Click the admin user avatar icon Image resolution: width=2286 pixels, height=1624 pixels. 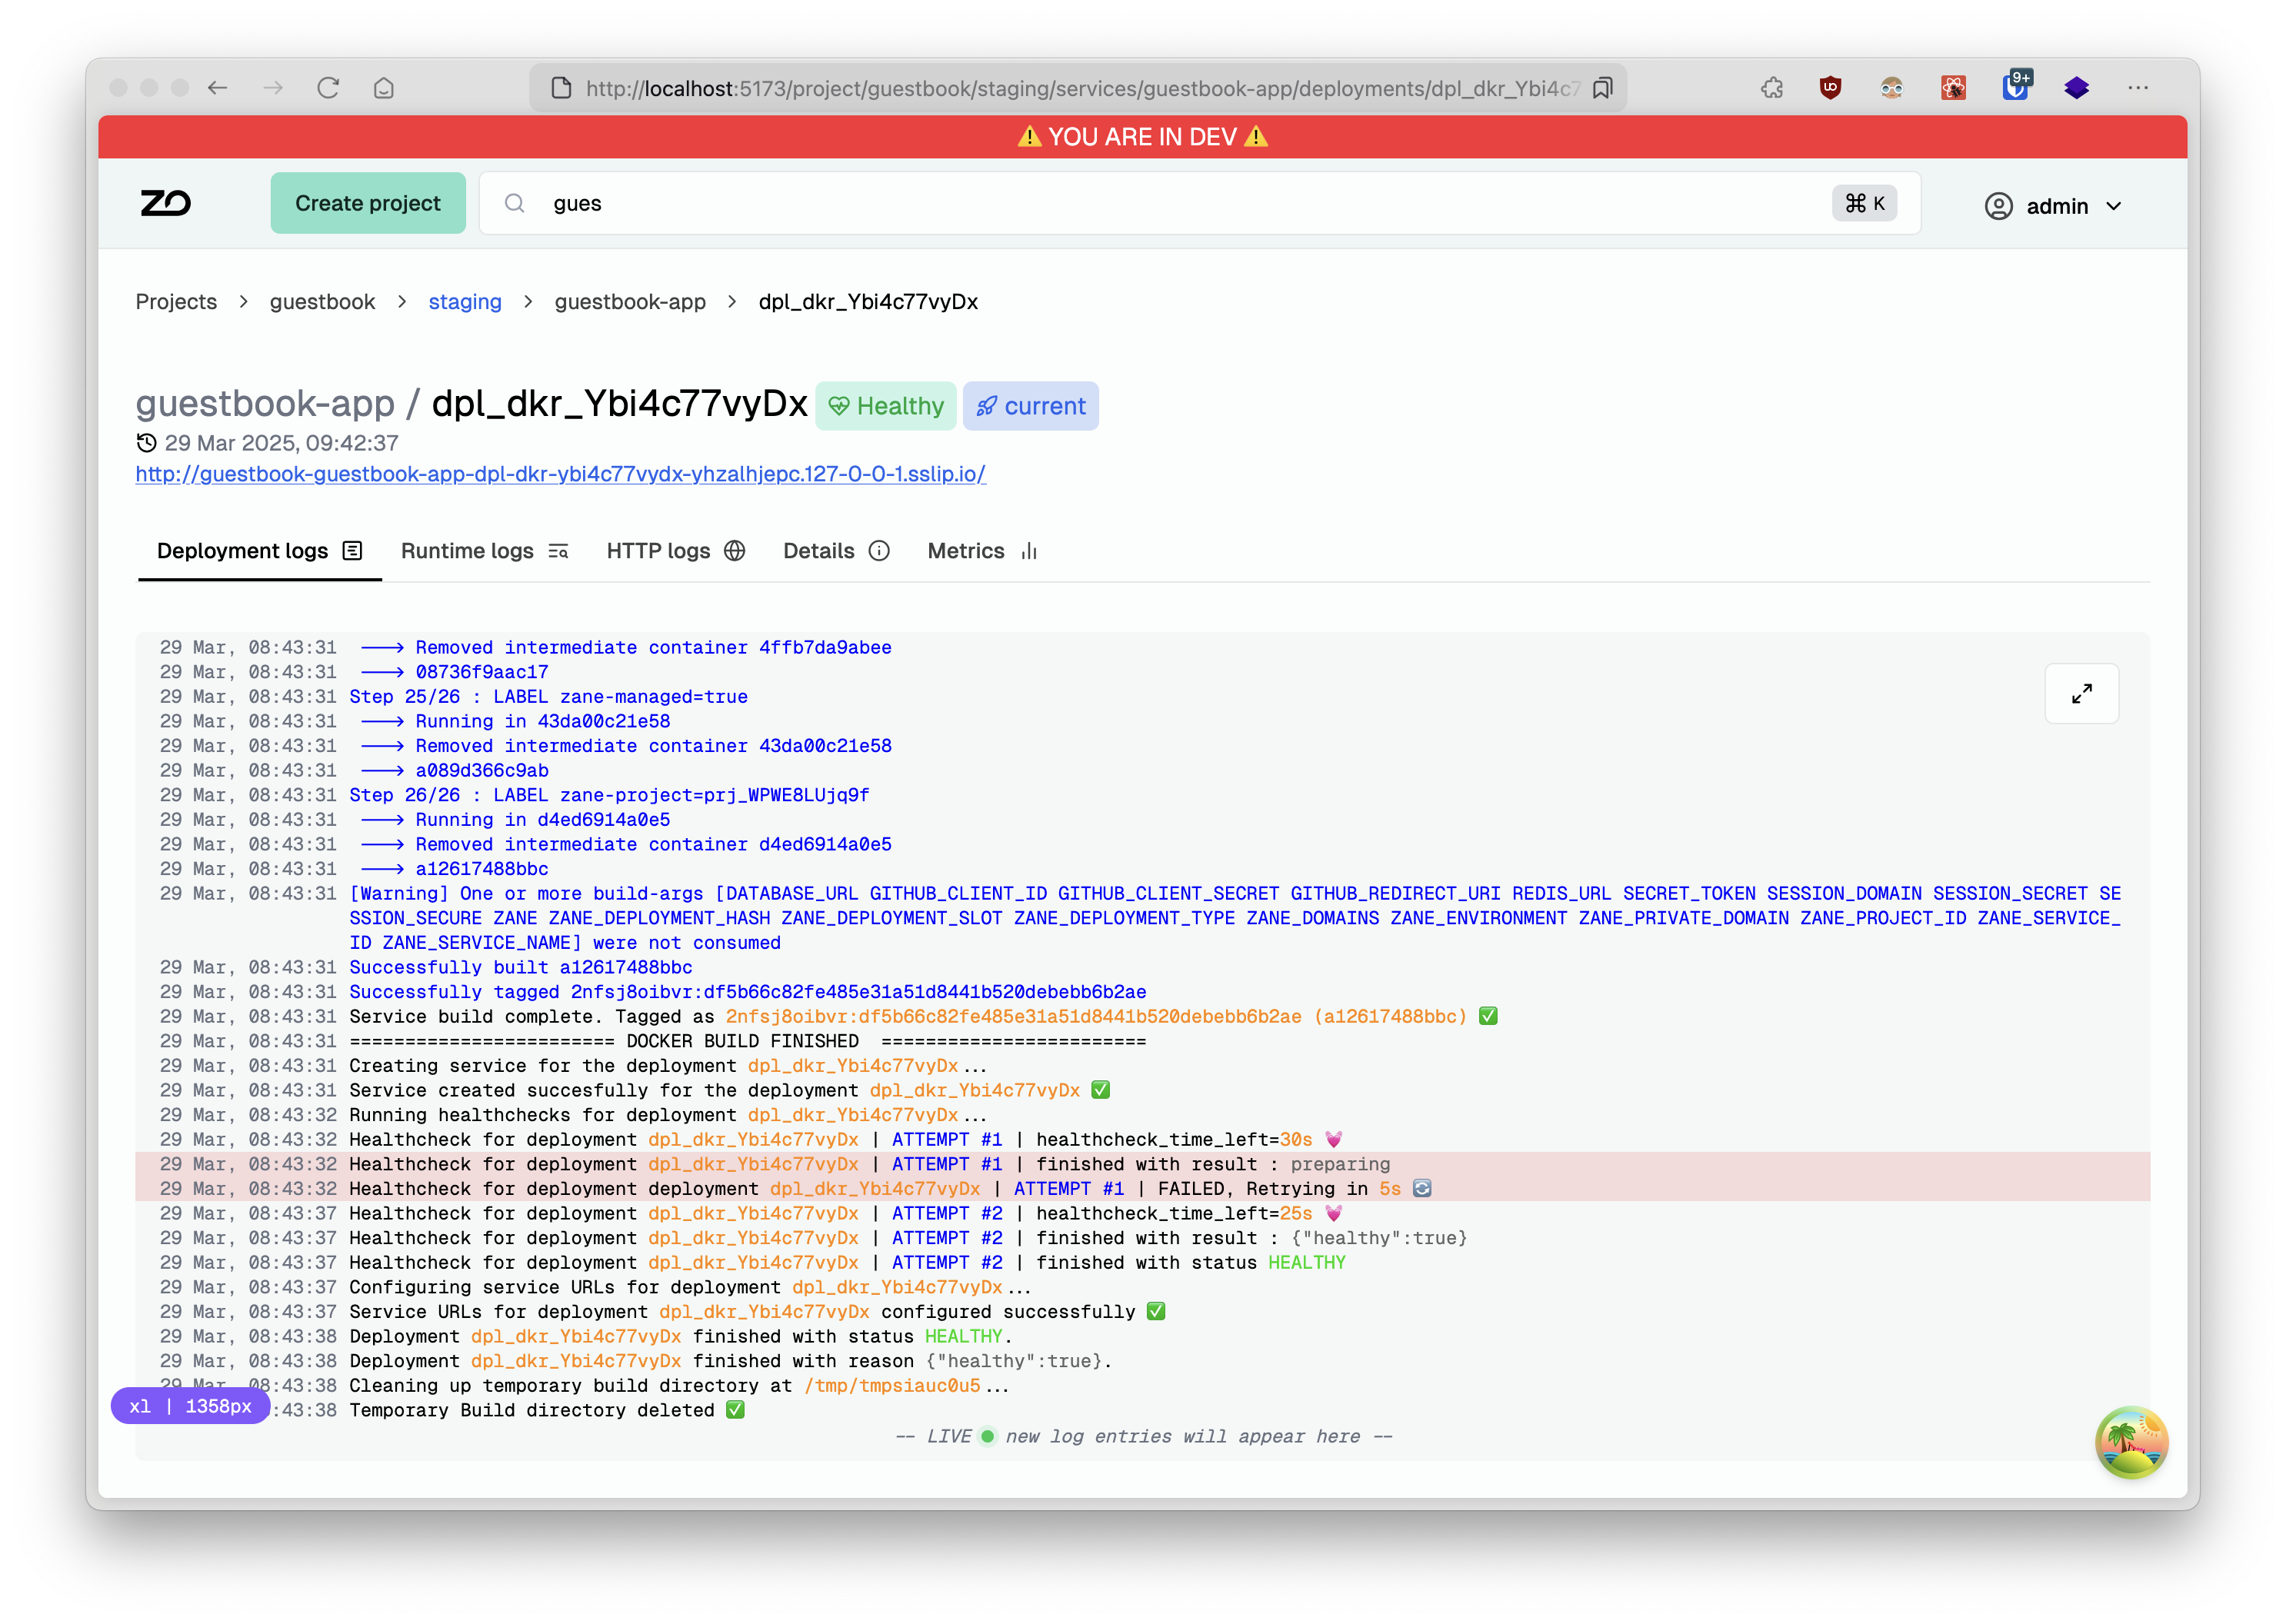point(1998,206)
